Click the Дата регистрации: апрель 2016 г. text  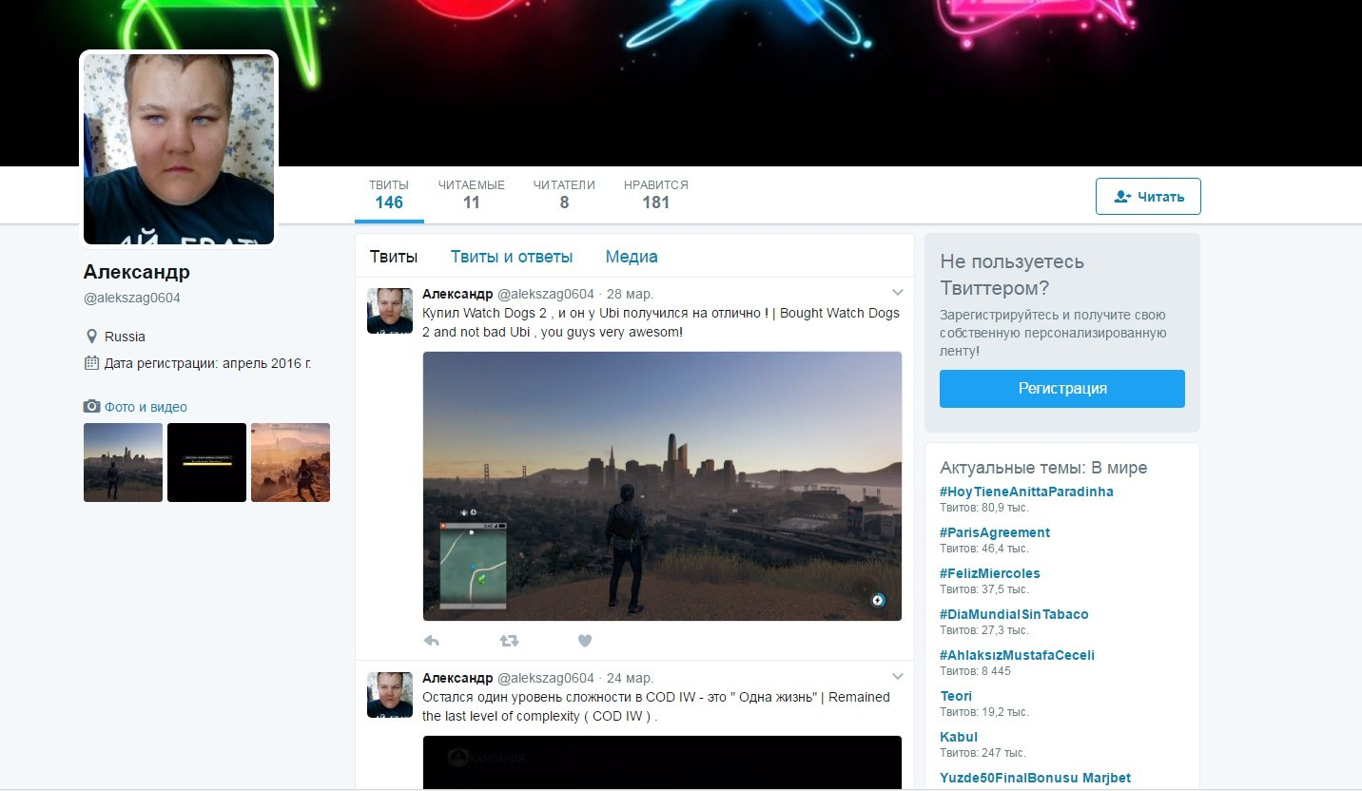tap(208, 362)
